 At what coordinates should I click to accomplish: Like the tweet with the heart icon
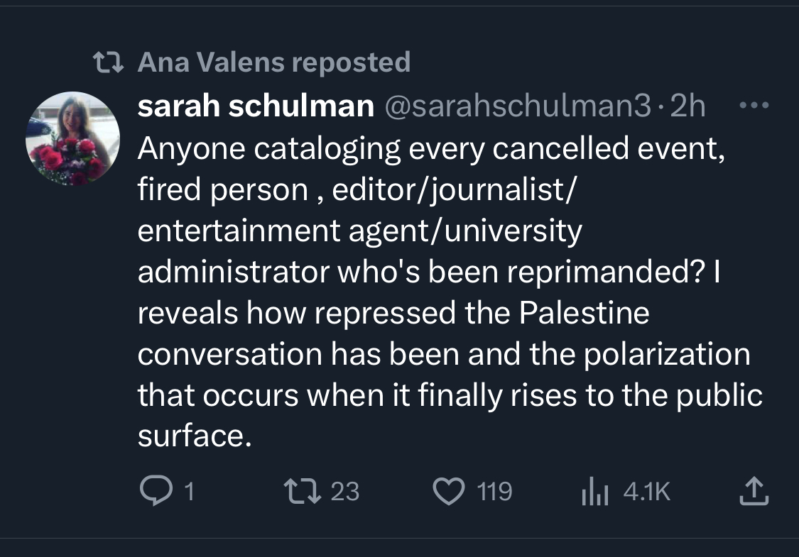click(448, 491)
